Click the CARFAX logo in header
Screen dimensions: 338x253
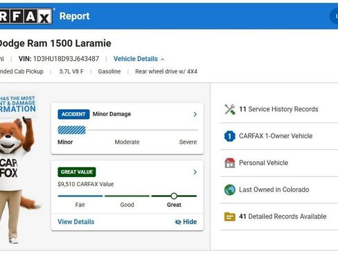tap(26, 16)
